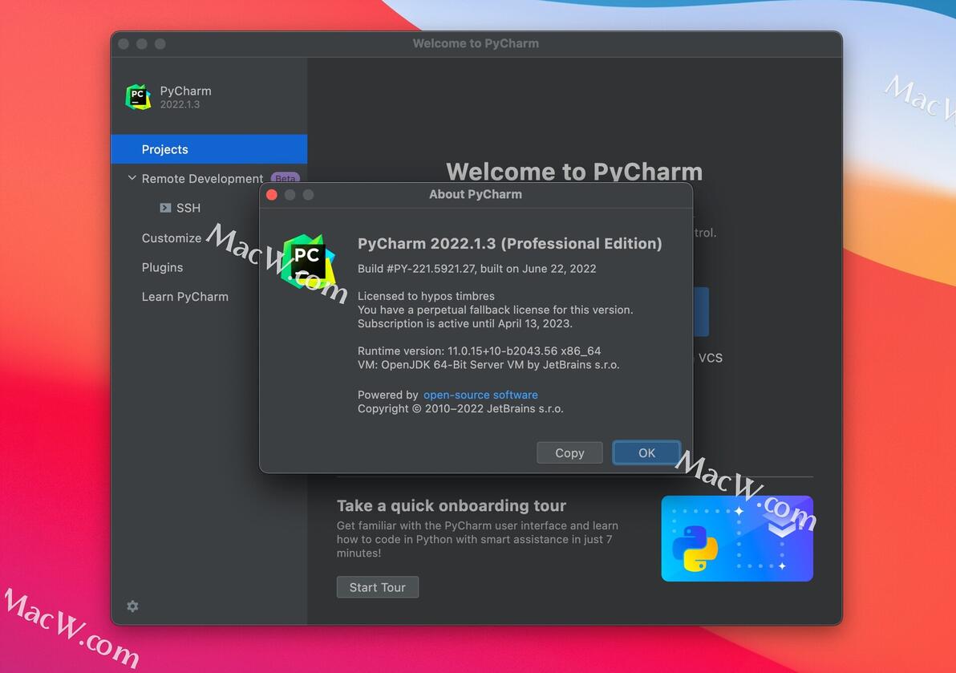Click the 'Welcome to PyCharm' window title bar
This screenshot has width=956, height=673.
476,44
